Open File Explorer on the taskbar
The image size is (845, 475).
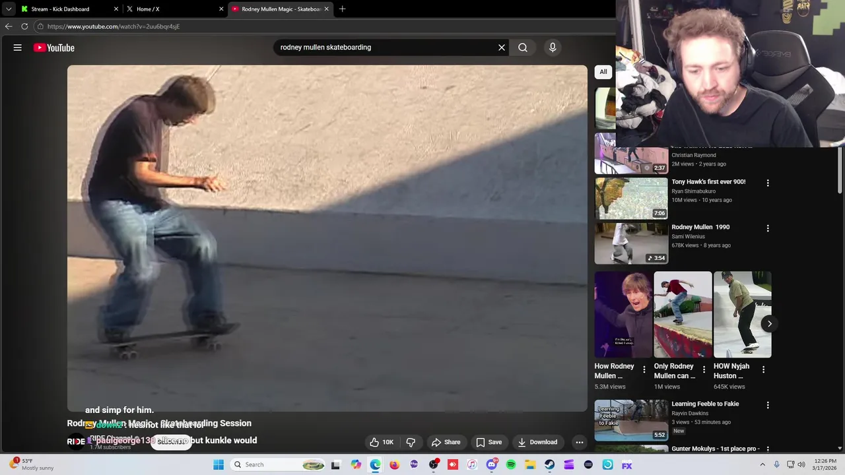click(530, 464)
